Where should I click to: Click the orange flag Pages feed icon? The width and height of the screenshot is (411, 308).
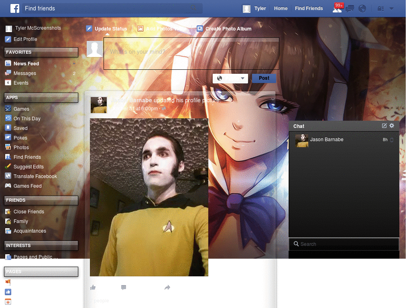point(8,282)
